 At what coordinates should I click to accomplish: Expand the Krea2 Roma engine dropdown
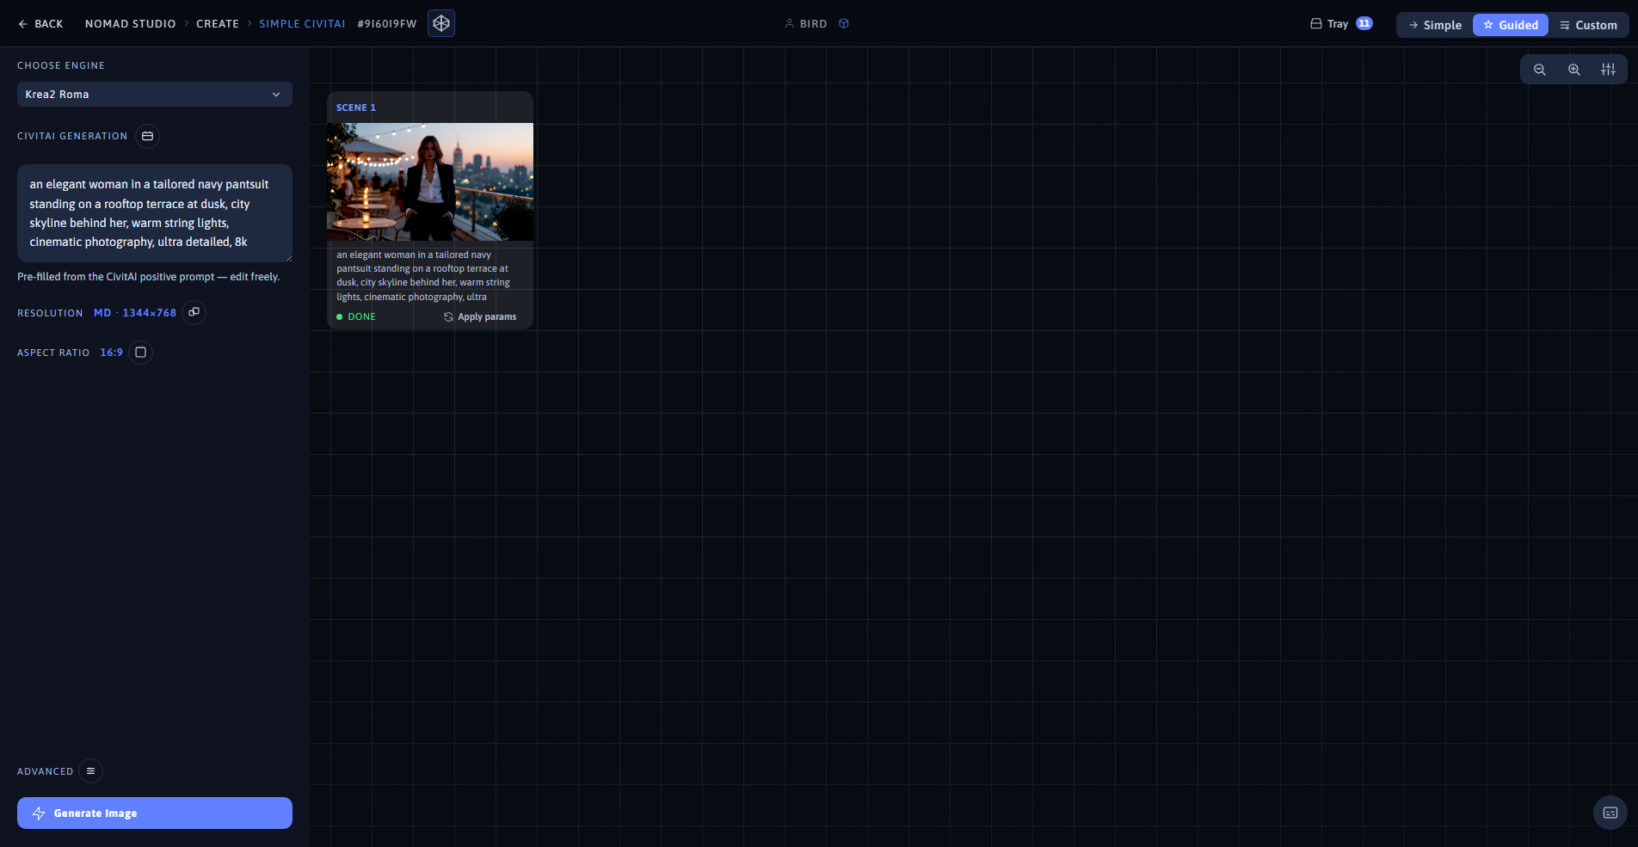pyautogui.click(x=155, y=95)
